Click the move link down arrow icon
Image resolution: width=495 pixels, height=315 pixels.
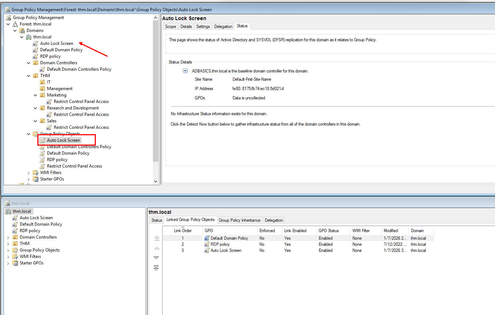click(157, 258)
